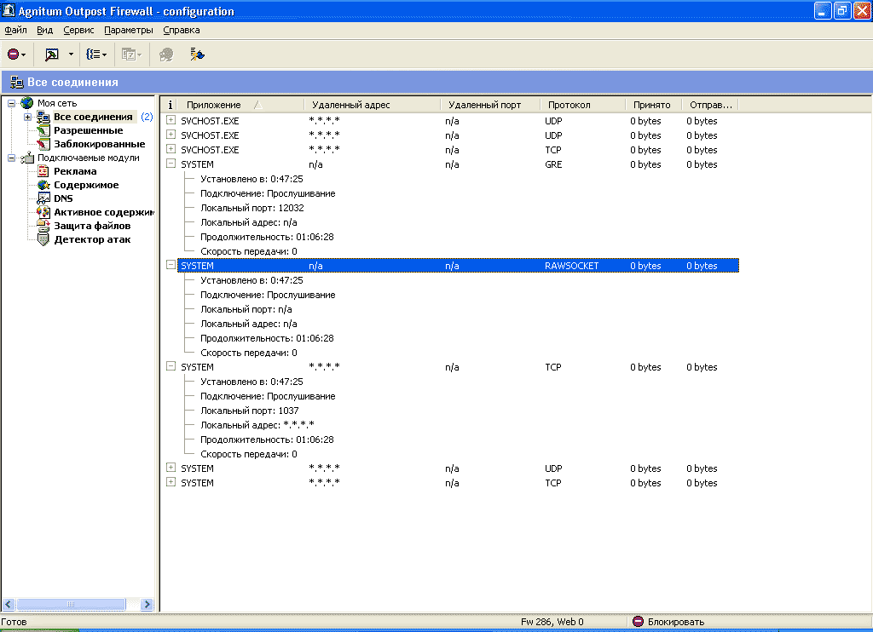The width and height of the screenshot is (873, 632).
Task: Open the bracketed list grouping toolbar dropdown
Action: click(x=95, y=54)
